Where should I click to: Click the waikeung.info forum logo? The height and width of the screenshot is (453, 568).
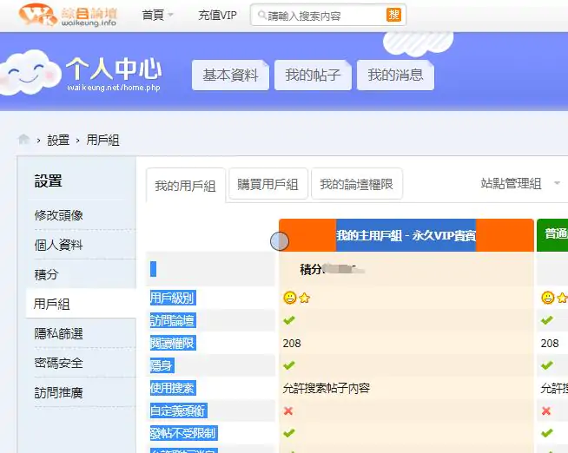(x=68, y=16)
